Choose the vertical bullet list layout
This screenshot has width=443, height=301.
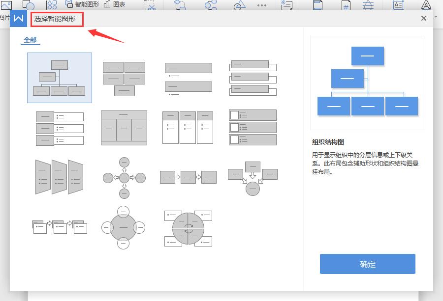[x=189, y=79]
